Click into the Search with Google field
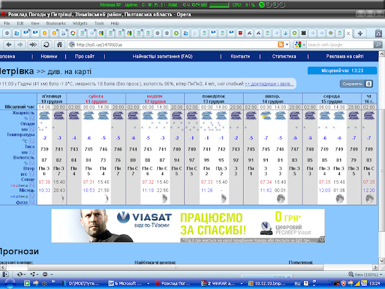385x289 pixels. pos(340,45)
